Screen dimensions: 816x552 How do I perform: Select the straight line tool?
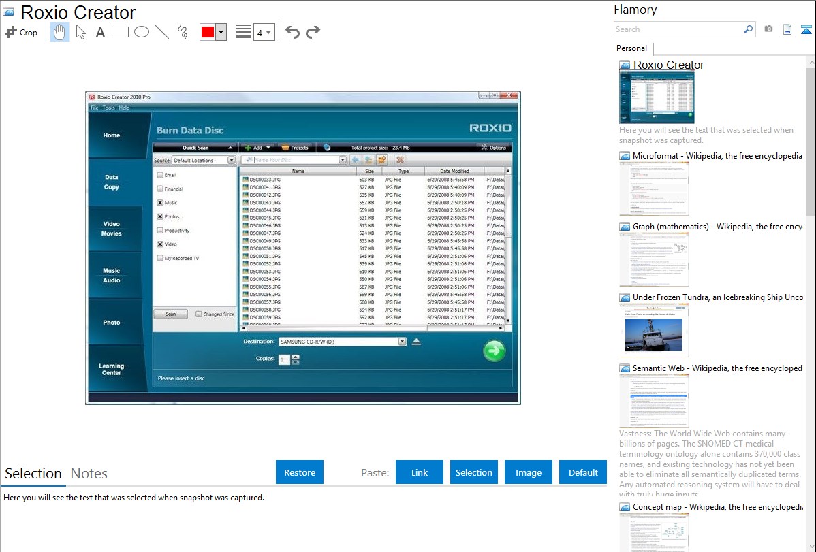click(x=162, y=32)
